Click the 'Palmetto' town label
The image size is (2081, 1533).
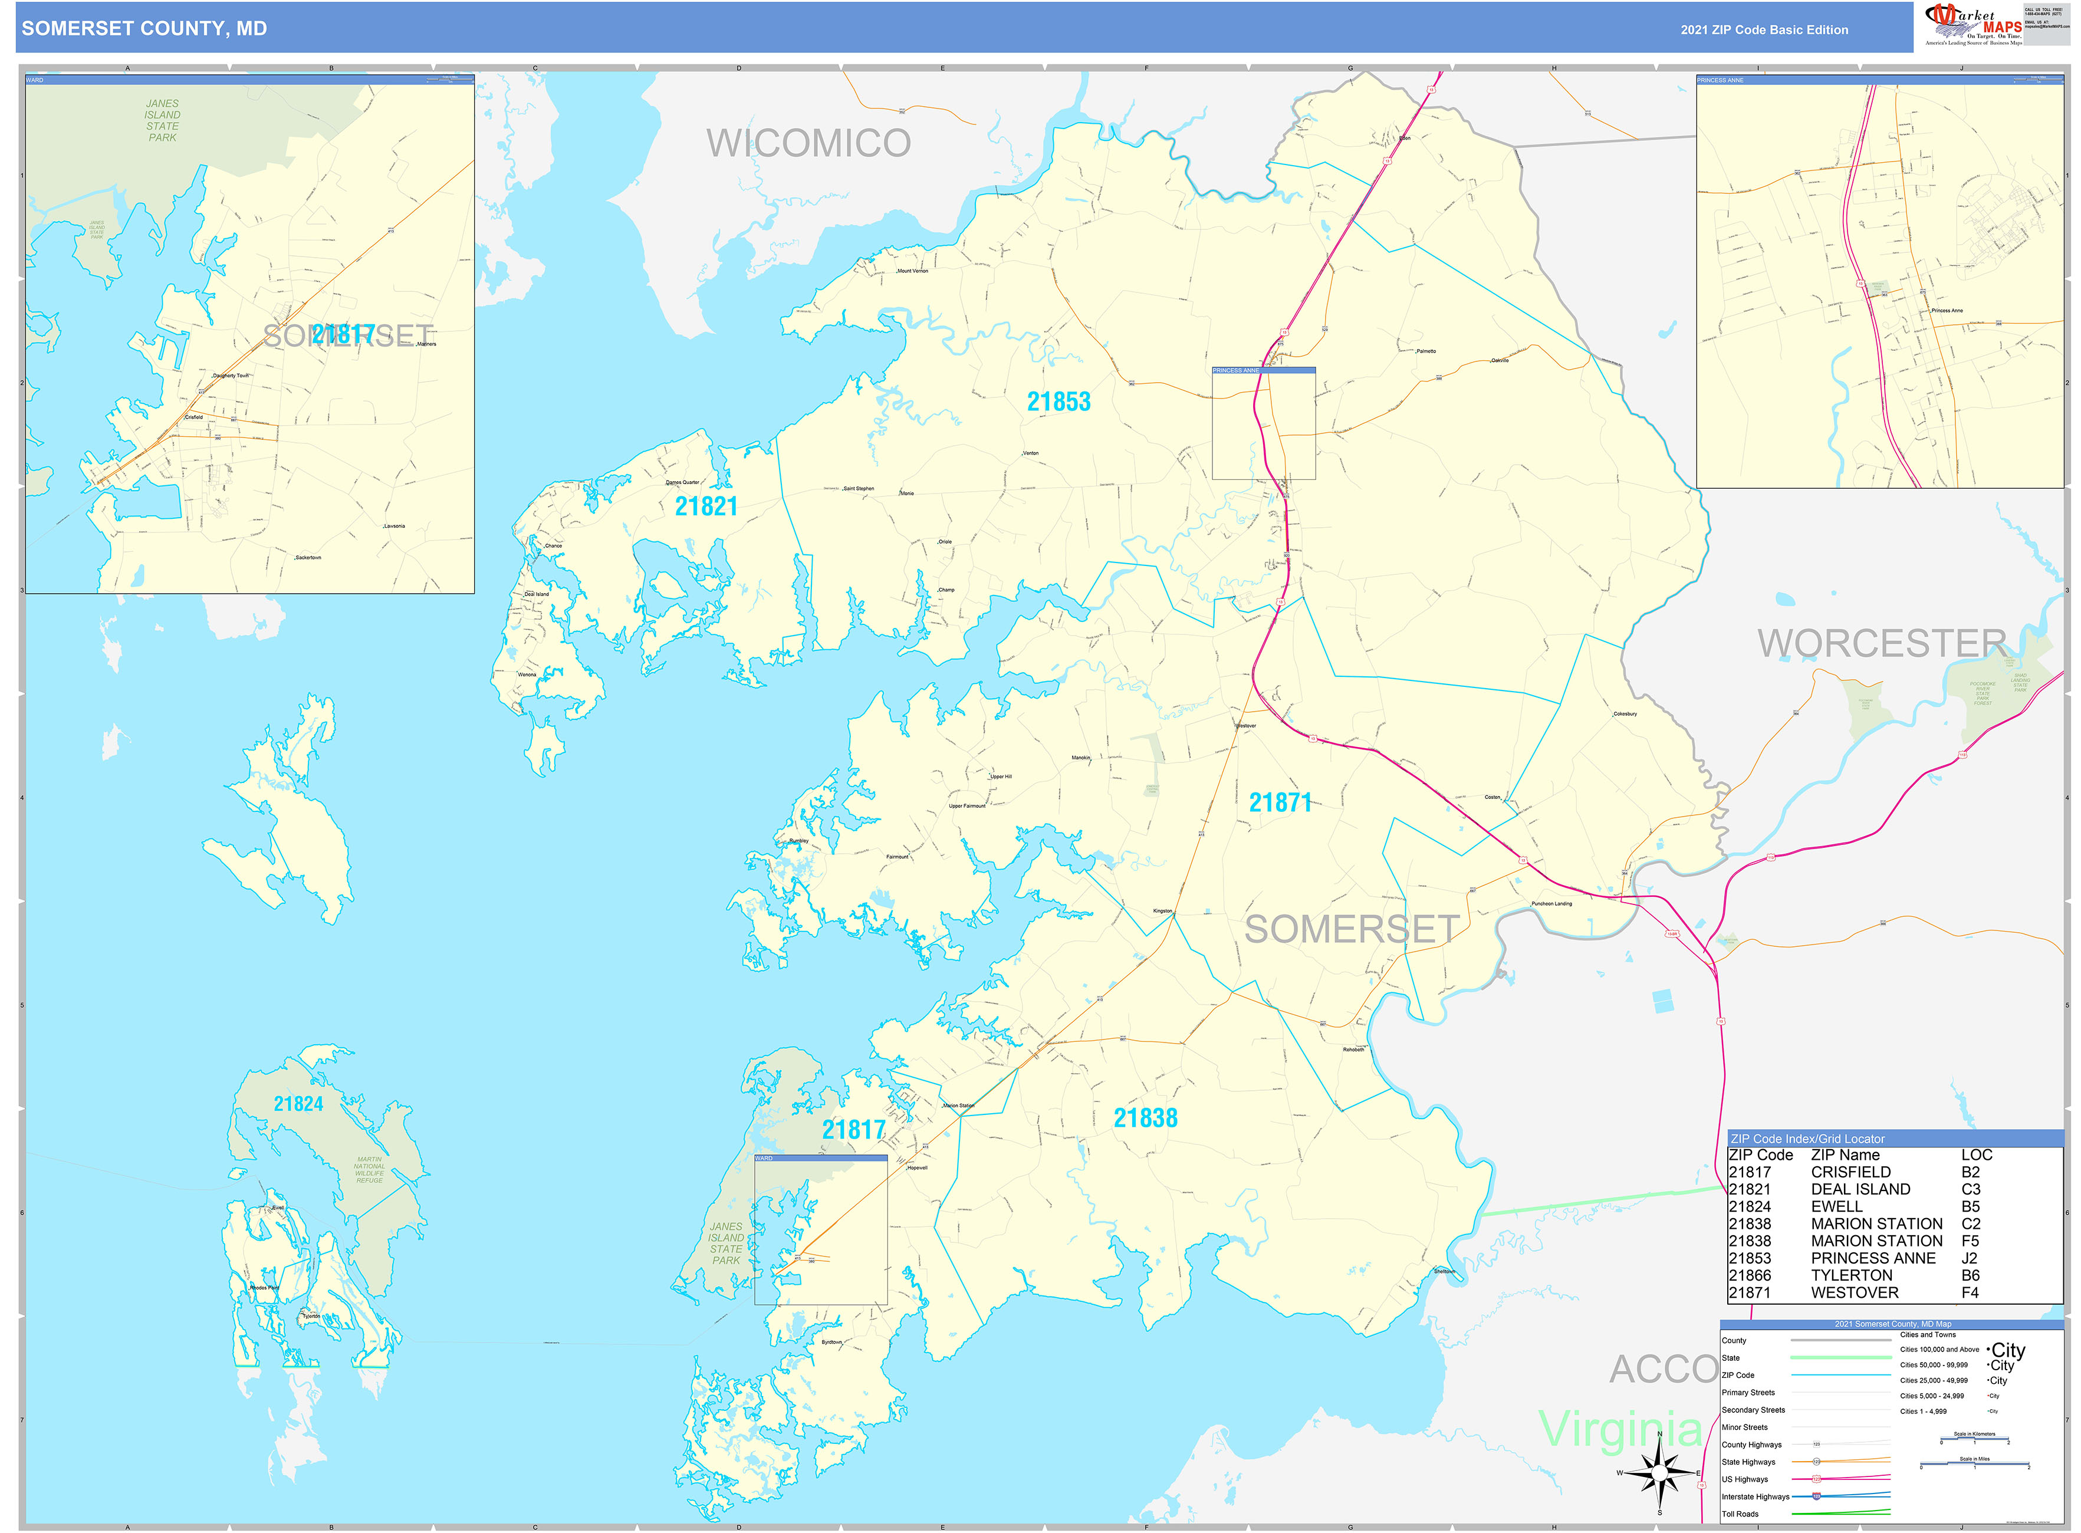click(x=1426, y=351)
